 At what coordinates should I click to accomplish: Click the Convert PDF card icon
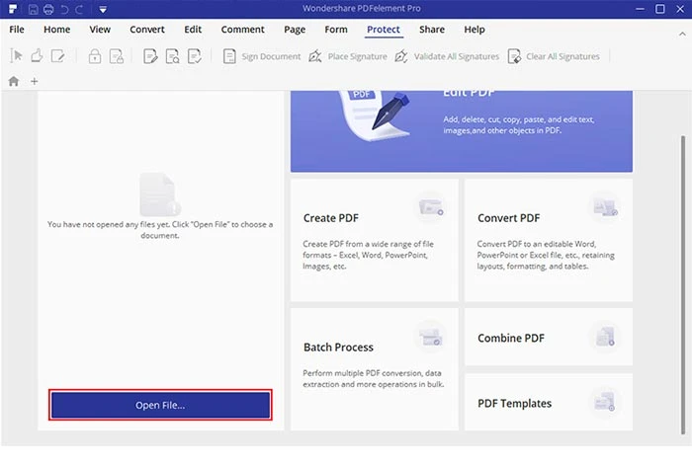605,207
